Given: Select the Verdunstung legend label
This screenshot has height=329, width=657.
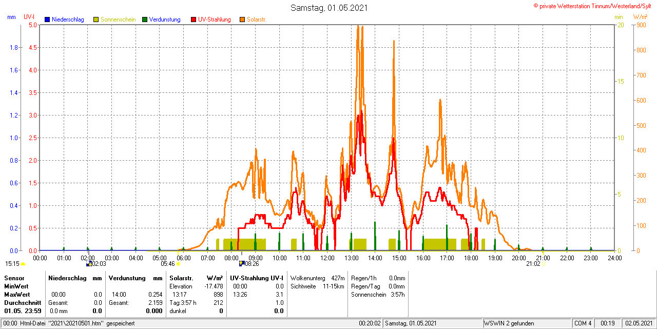Looking at the screenshot, I should (165, 20).
